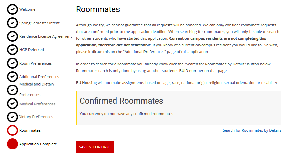This screenshot has height=160, width=288.
Task: Click the Welcome step checkmark icon
Action: (12, 9)
